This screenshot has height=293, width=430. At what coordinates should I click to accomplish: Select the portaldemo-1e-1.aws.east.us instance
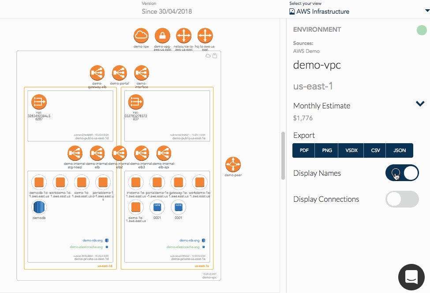157,182
